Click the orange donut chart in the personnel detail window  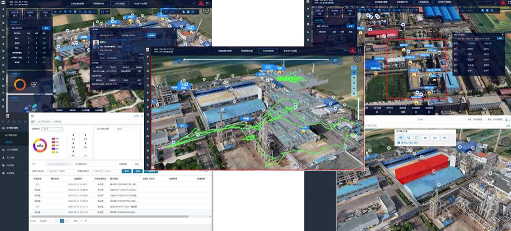20,85
